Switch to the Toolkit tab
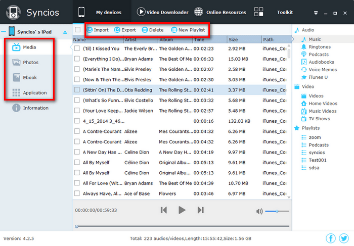 pyautogui.click(x=285, y=12)
